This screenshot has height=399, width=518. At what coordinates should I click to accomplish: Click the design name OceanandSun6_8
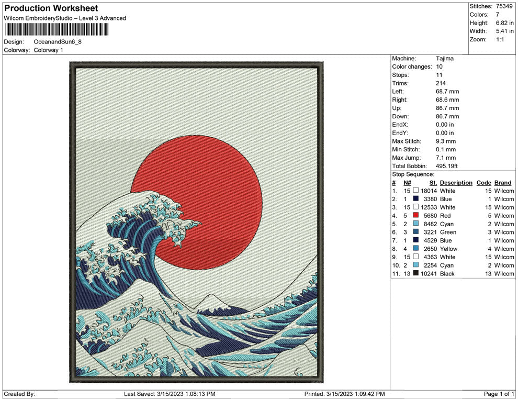pos(58,42)
